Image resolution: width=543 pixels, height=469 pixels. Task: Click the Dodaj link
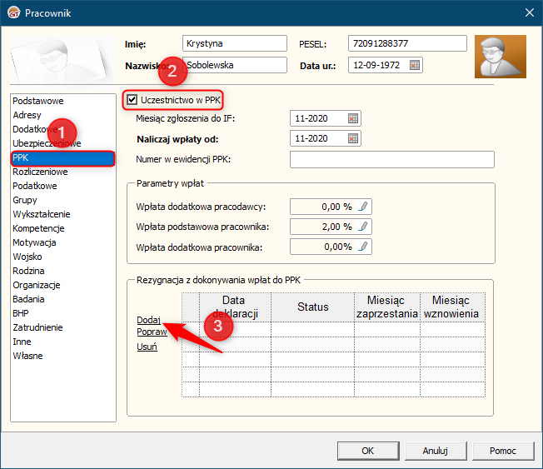pyautogui.click(x=148, y=319)
